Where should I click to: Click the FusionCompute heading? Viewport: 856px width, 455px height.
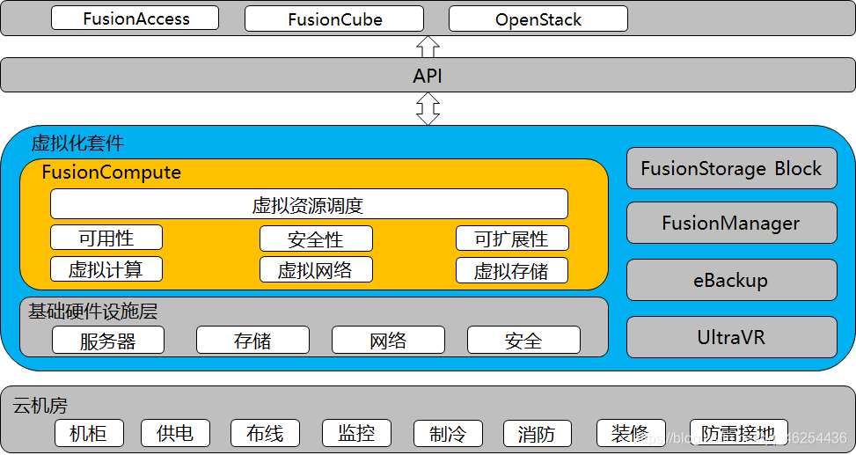coord(112,172)
